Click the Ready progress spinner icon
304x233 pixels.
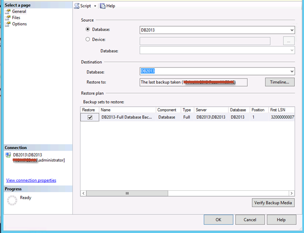[11, 201]
